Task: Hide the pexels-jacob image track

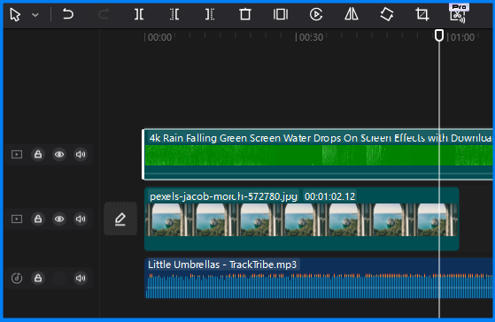Action: (x=59, y=218)
